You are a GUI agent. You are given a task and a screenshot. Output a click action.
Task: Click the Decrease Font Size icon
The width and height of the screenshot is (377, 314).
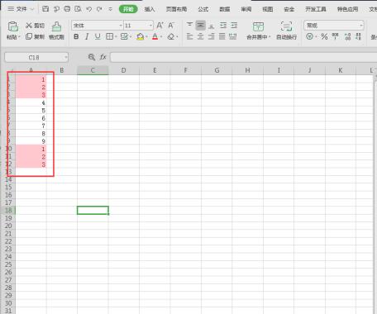tap(171, 26)
